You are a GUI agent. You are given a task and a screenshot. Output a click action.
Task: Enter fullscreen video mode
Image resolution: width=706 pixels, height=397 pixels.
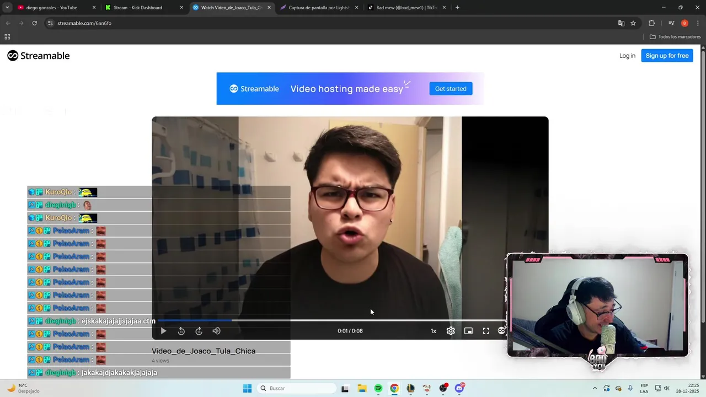486,331
